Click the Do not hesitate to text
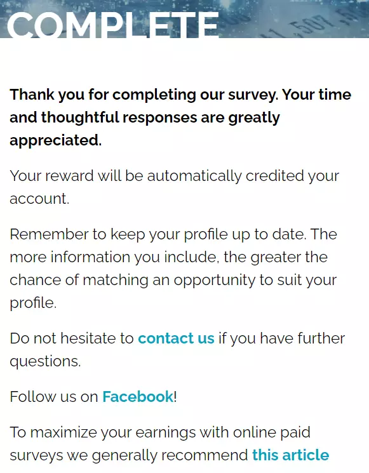Viewport: 369px width, 473px height. 72,338
